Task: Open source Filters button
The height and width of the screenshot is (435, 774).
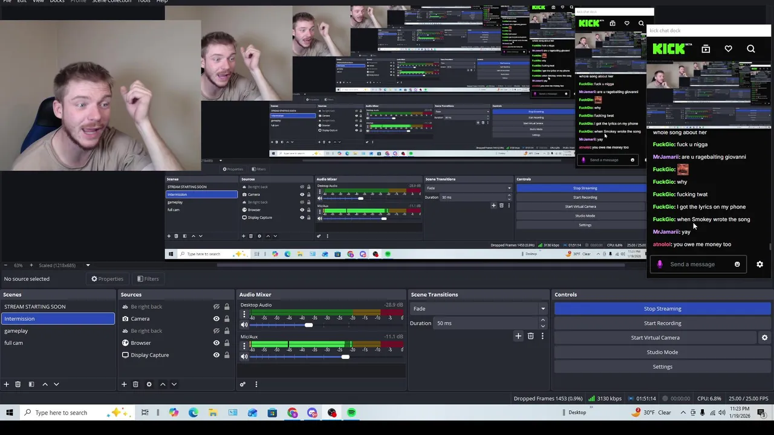Action: coord(148,279)
